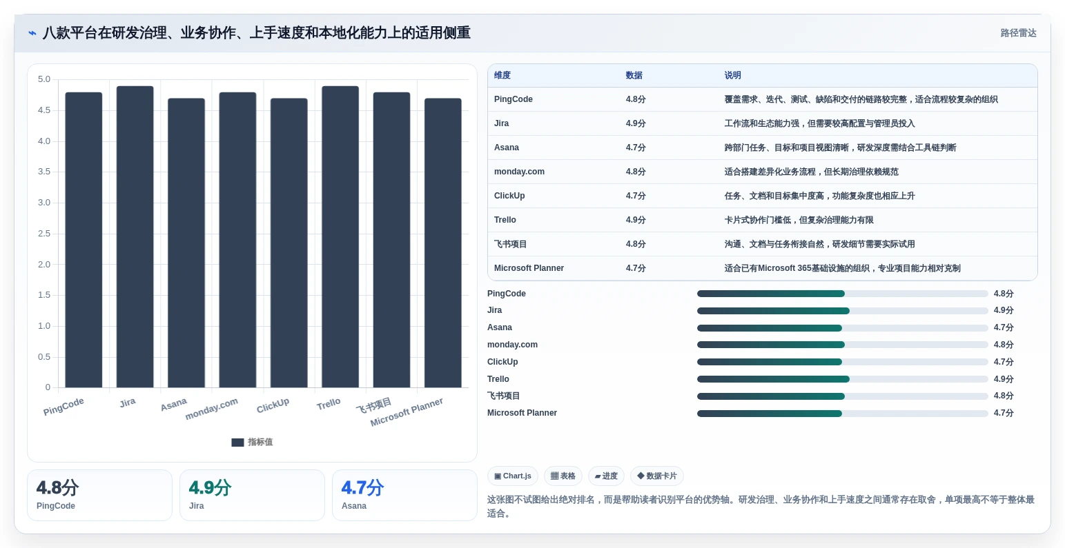Click the 路径雷达 label in the header
1065x548 pixels.
click(1018, 33)
